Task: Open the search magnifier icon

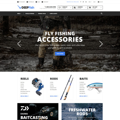Action: tap(101, 13)
